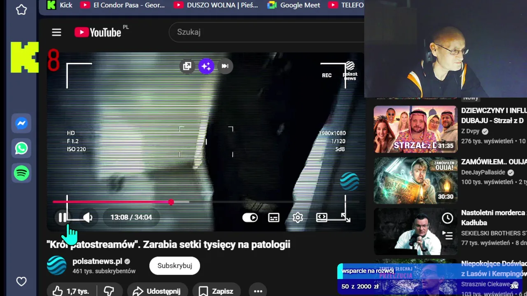527x296 pixels.
Task: Click the pop-out video icon on the player
Action: coord(187,66)
